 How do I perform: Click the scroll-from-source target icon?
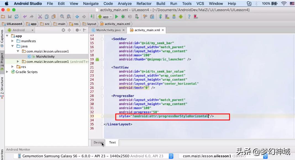tap(63, 30)
